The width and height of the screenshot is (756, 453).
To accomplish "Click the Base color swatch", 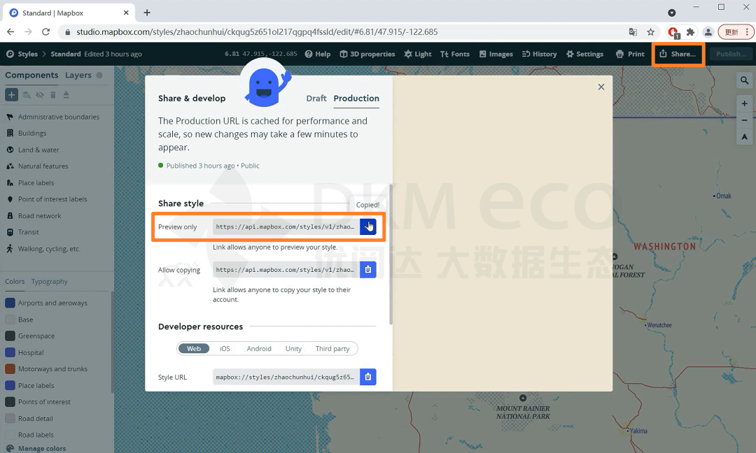I will [10, 319].
